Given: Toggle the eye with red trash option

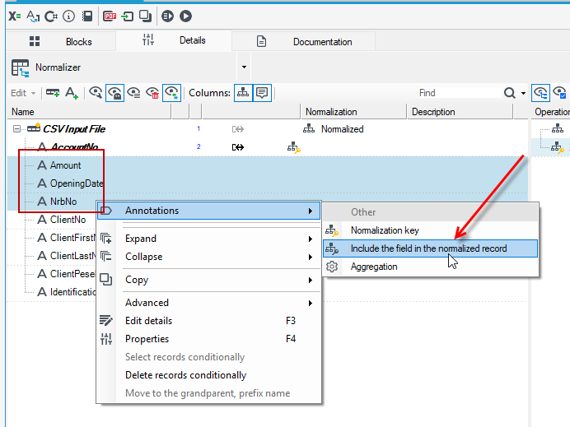Looking at the screenshot, I should click(x=152, y=93).
